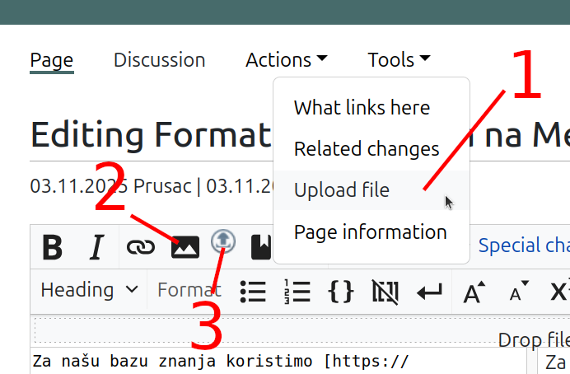Click the italic formatting icon
This screenshot has width=570, height=374.
pyautogui.click(x=96, y=246)
